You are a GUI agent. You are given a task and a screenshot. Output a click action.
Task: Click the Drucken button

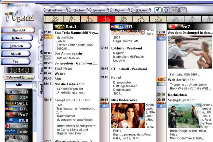tap(120, 10)
